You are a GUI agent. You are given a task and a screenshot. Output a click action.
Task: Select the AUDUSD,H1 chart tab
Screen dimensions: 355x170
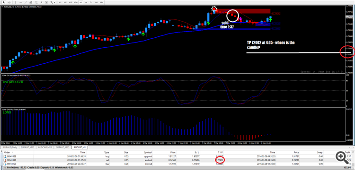click(80, 148)
